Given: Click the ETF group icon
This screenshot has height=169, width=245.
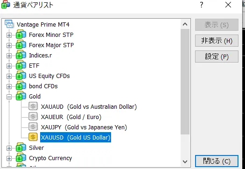Looking at the screenshot, I should 21,65.
